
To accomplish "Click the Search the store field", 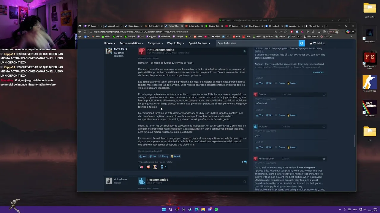I will [257, 43].
